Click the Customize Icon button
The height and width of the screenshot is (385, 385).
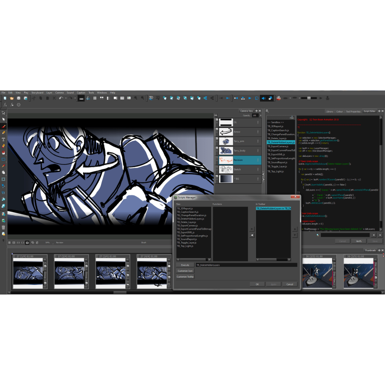(185, 271)
